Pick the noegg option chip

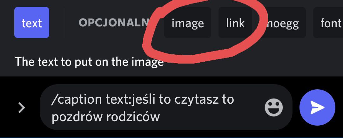[x=282, y=23]
